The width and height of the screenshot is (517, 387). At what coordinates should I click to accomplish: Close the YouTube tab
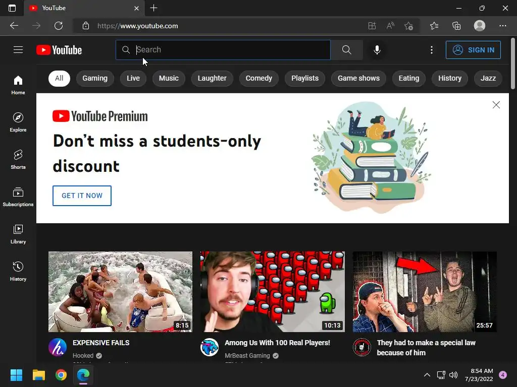(136, 8)
